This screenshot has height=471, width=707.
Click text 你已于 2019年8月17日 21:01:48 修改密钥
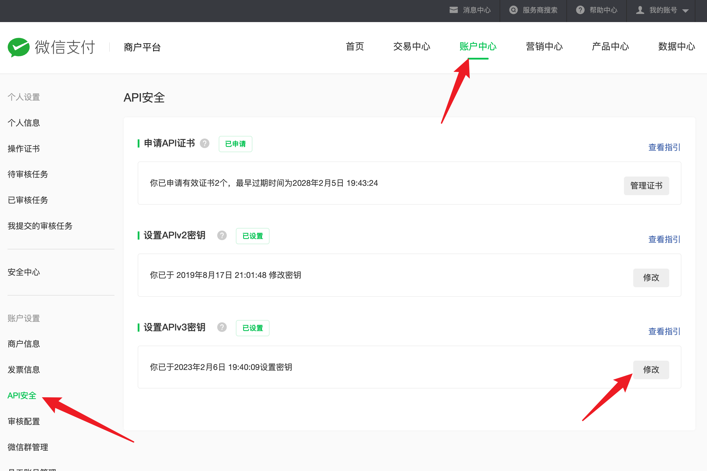click(226, 275)
